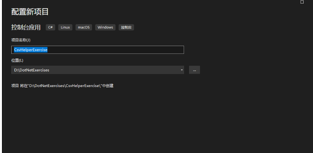Select the Linux tag
The height and width of the screenshot is (153, 313).
click(x=65, y=27)
